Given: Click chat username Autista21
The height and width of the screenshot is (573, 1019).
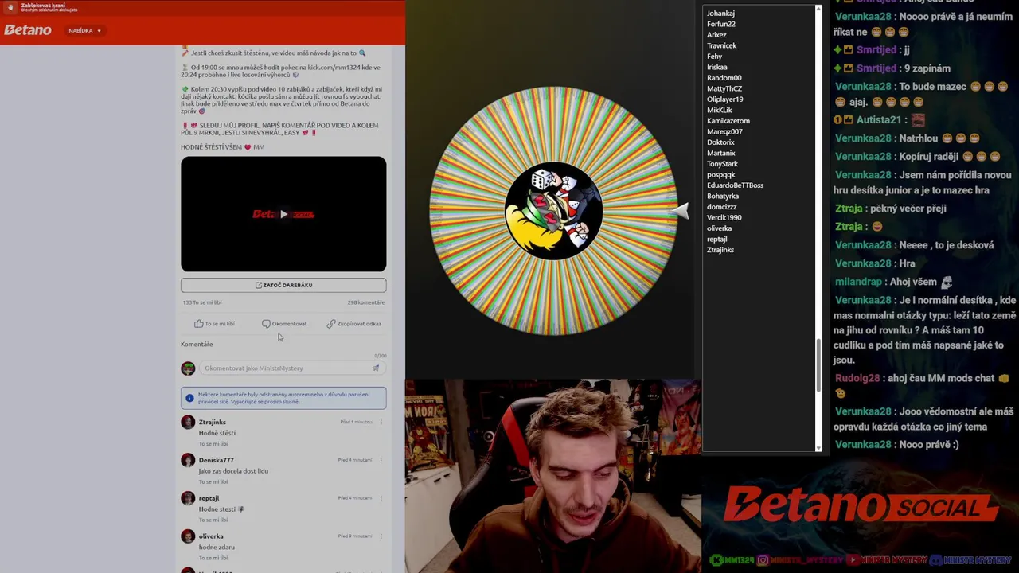Looking at the screenshot, I should tap(879, 120).
